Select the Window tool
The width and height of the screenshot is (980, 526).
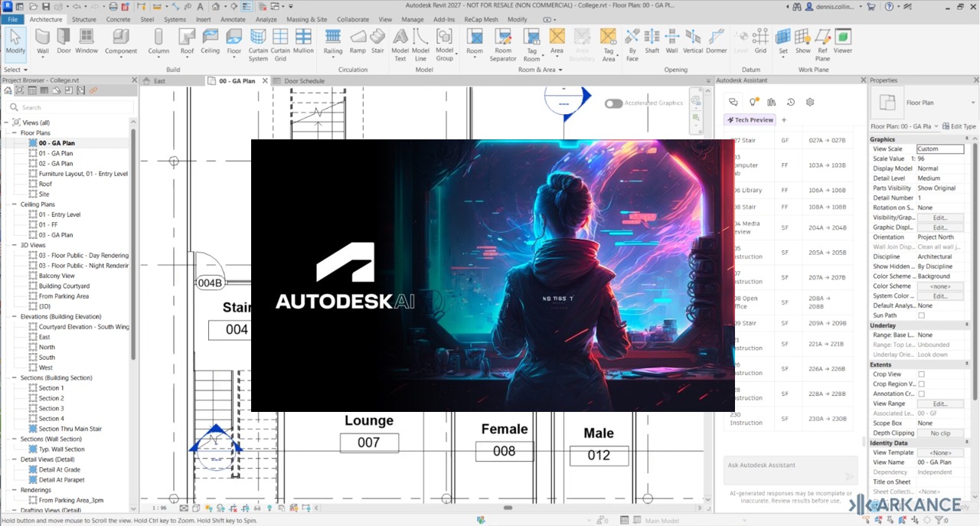point(87,41)
